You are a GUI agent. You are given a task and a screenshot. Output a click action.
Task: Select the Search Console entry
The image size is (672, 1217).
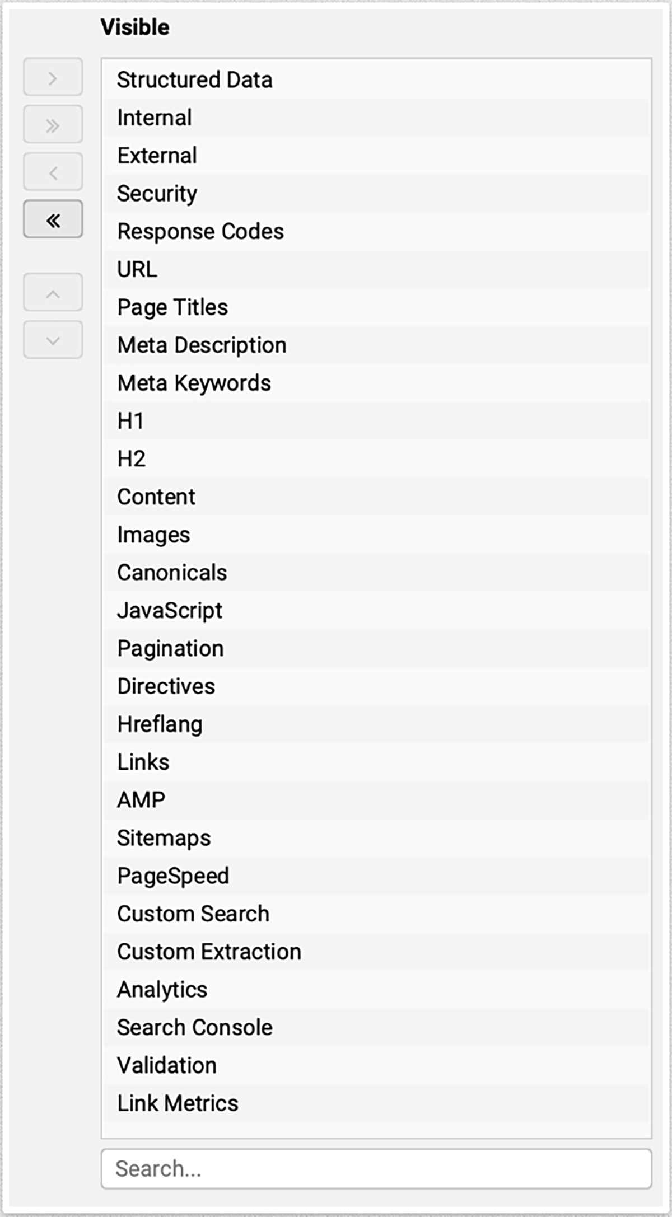coord(376,1028)
